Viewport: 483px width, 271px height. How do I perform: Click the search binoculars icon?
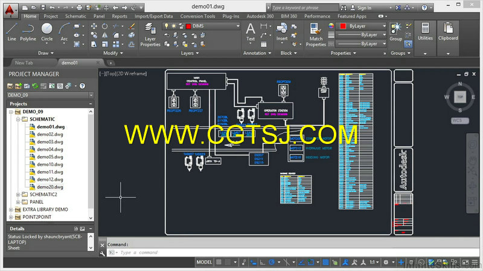(344, 8)
